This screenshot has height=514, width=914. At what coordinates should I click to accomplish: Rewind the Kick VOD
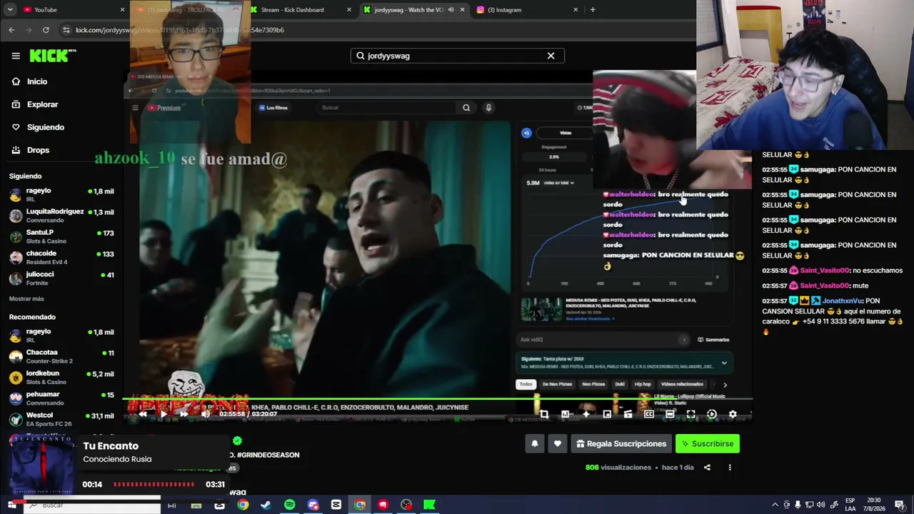[x=142, y=414]
